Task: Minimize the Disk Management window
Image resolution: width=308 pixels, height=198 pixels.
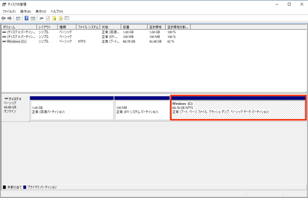Action: click(x=277, y=4)
